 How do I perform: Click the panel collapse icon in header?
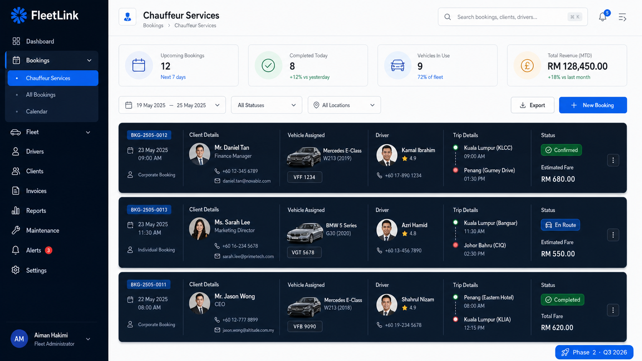tap(622, 17)
